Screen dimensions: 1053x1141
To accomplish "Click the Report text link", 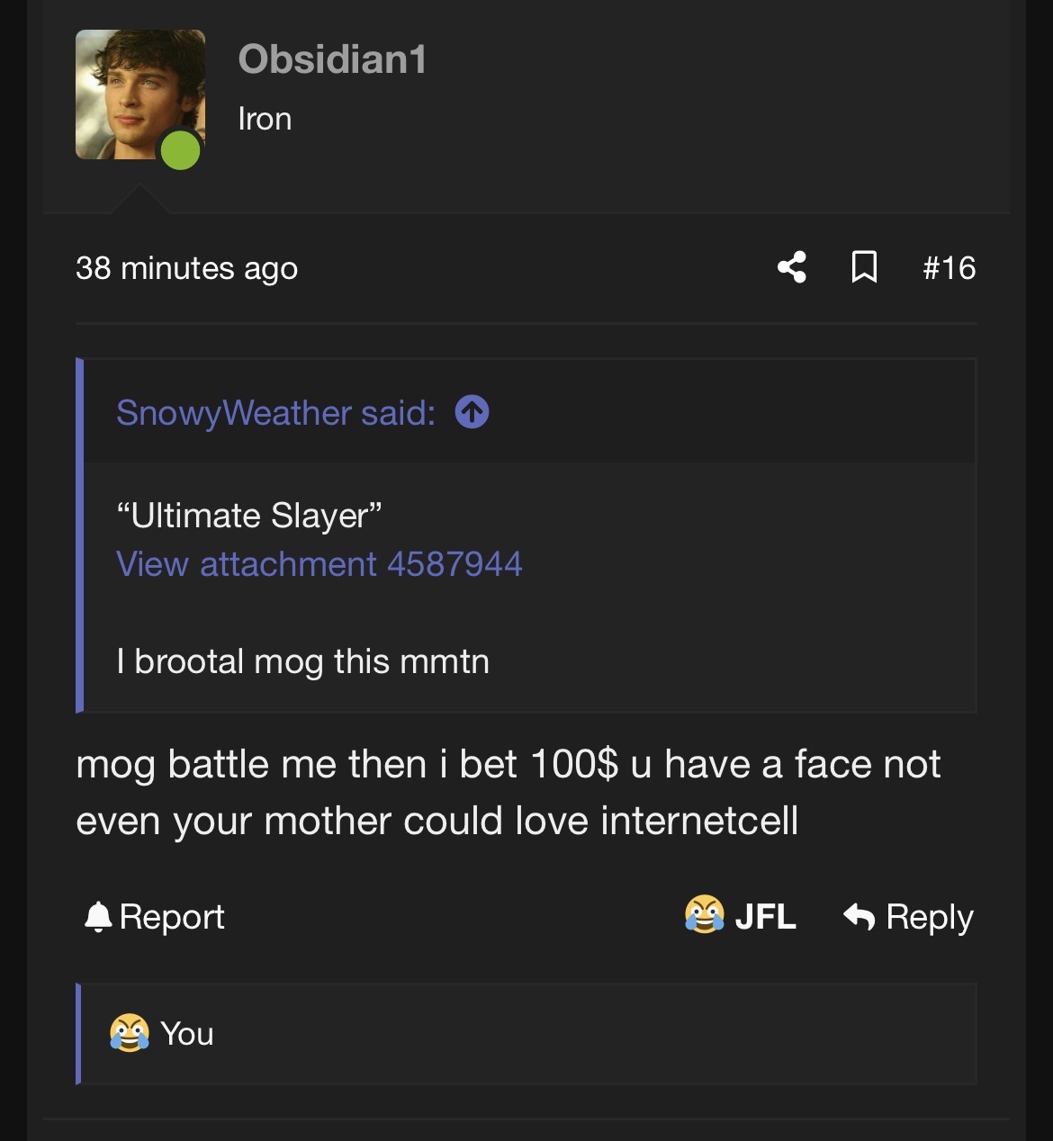I will pos(172,917).
